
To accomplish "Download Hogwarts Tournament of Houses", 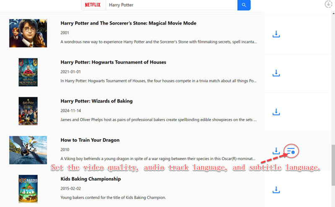I will (x=276, y=73).
